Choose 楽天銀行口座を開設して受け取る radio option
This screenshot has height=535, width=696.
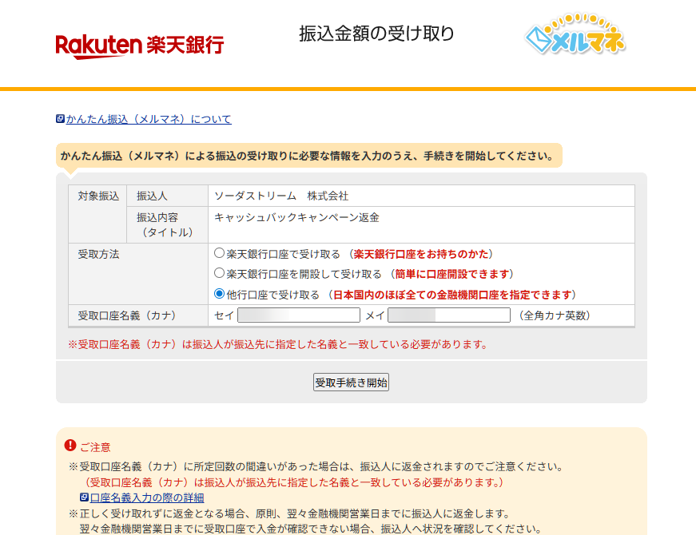pyautogui.click(x=220, y=274)
